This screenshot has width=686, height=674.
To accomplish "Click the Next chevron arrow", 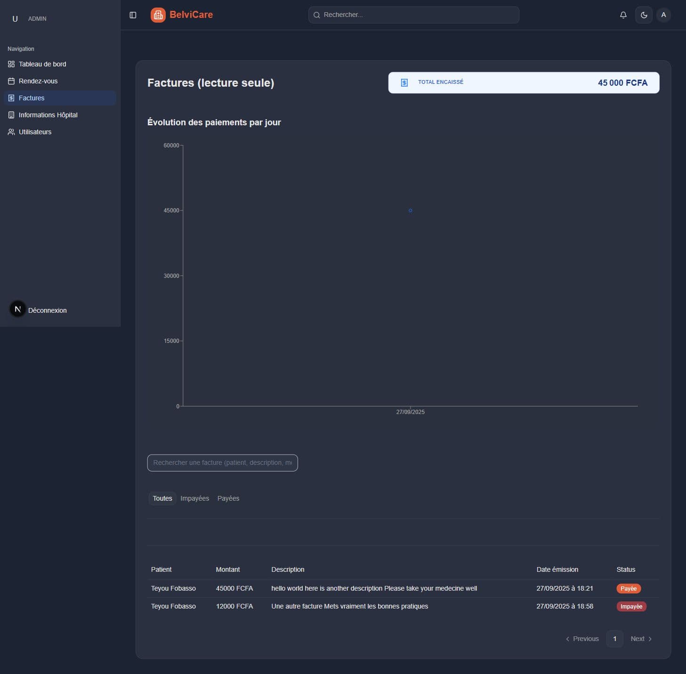I will [650, 639].
